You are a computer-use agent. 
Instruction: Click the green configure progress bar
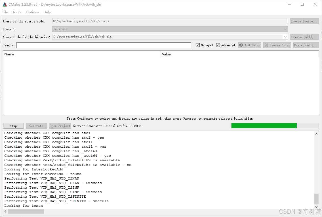275,126
